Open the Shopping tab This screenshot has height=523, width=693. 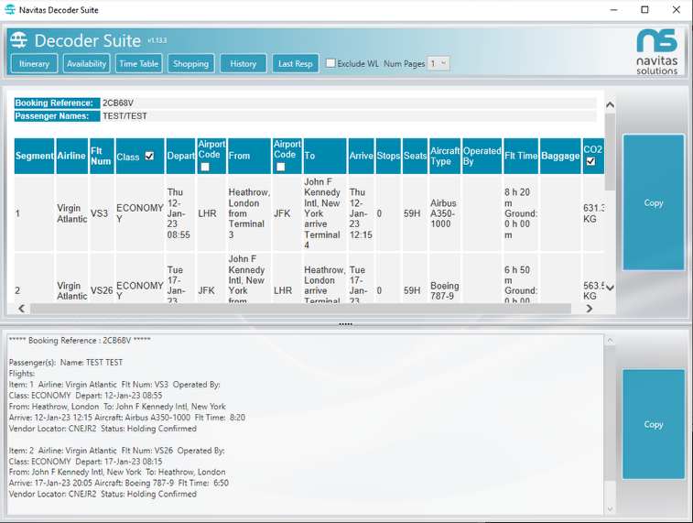point(191,64)
